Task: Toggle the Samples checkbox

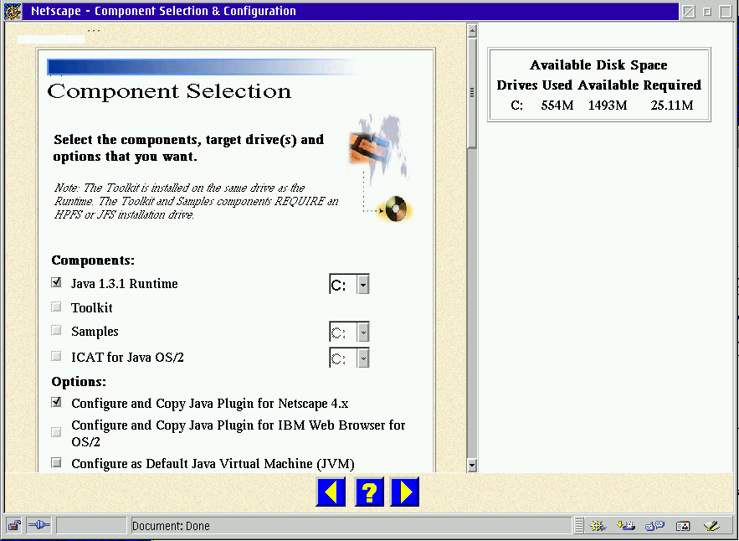Action: 57,330
